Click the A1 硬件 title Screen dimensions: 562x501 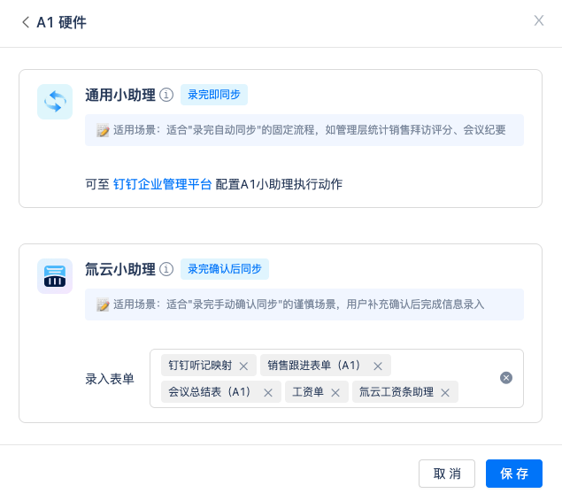[61, 22]
